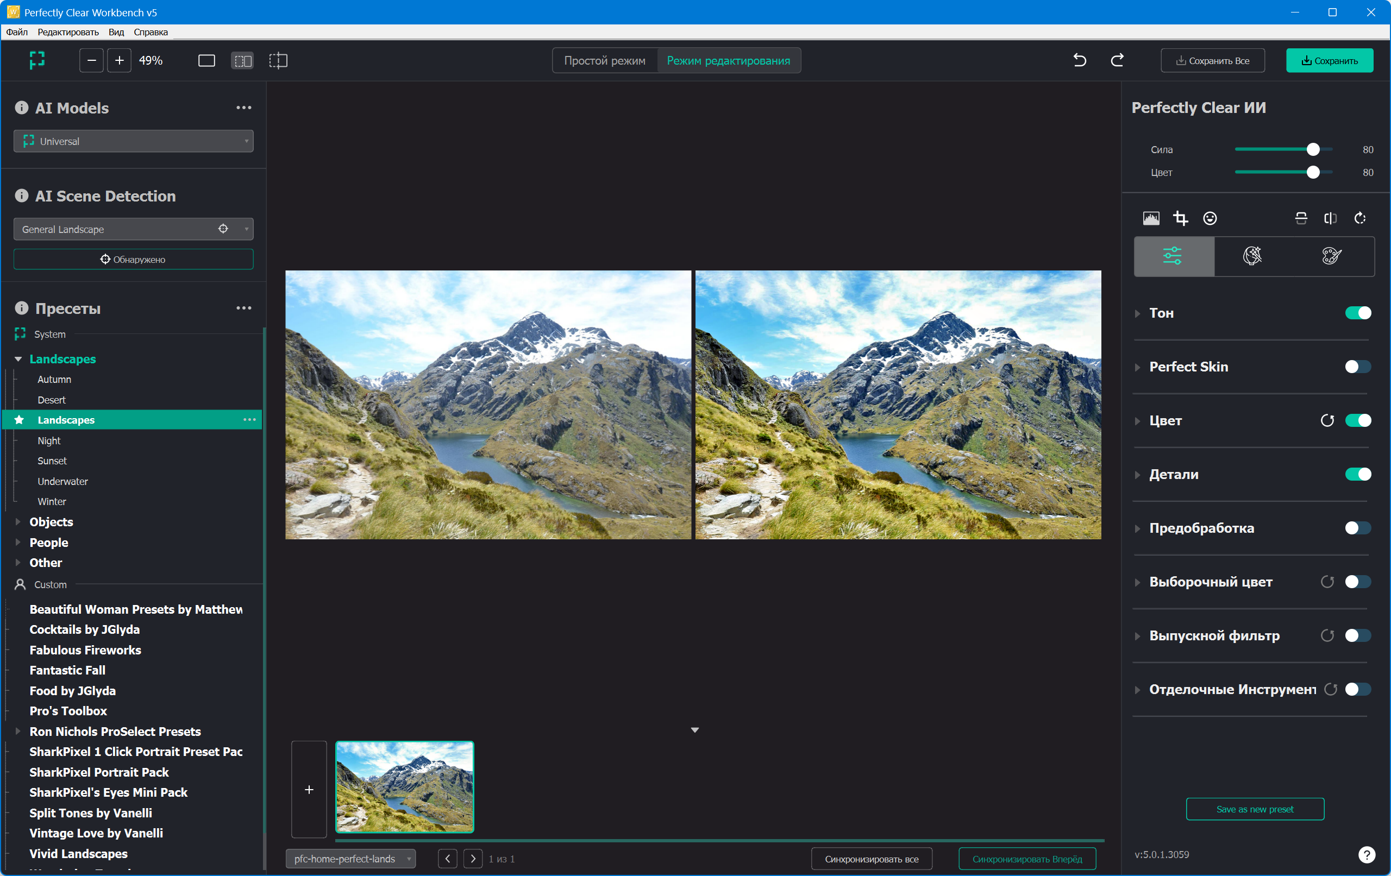Click the Сохранить Все button
The image size is (1391, 876).
[1212, 61]
